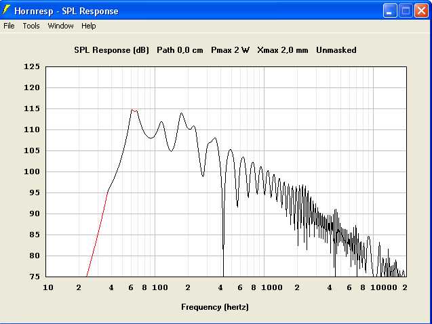Viewport: 432px width, 324px height.
Task: Click the 'Unmasked' label
Action: click(336, 50)
